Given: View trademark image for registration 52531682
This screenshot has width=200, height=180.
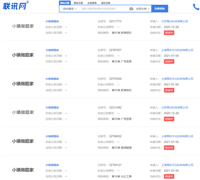Looking at the screenshot, I should click(23, 112).
